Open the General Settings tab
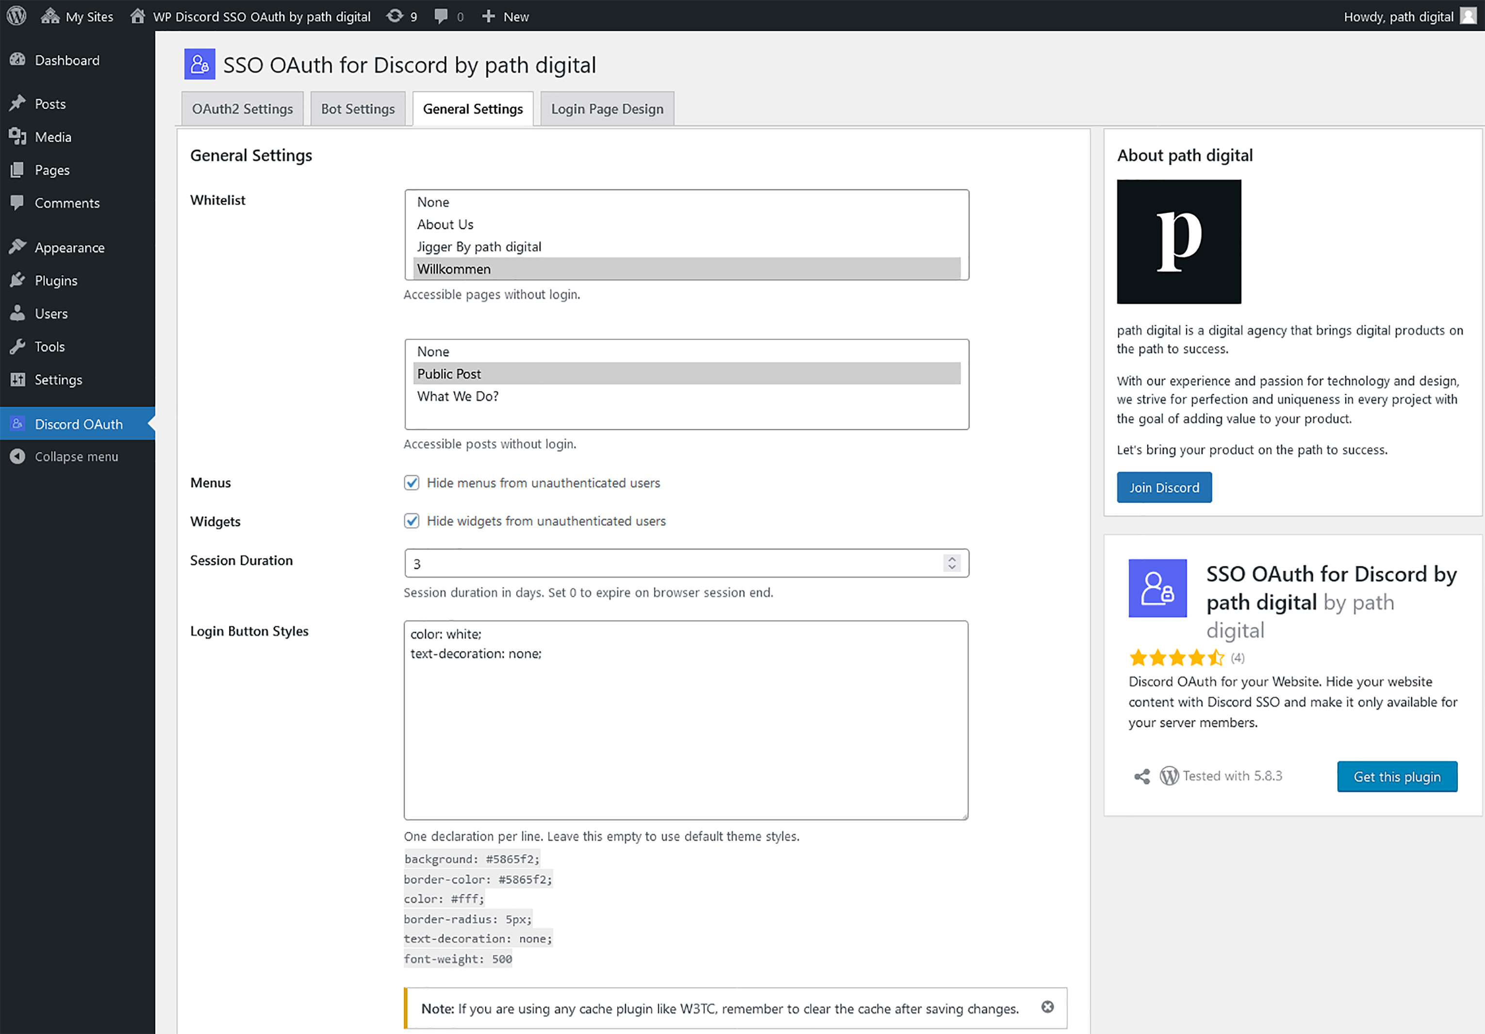 (x=473, y=109)
